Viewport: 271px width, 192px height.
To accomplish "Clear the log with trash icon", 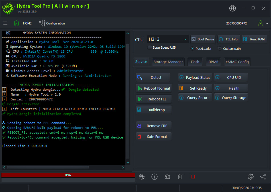I will (x=180, y=177).
